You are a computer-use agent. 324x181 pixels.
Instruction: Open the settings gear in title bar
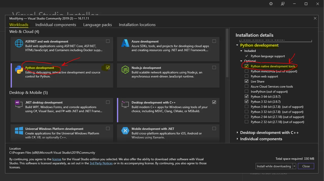click(271, 4)
